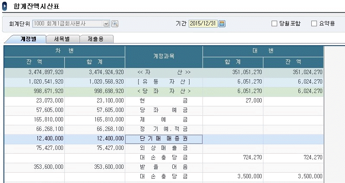This screenshot has height=183, width=345.
Task: Open the search icon next to 회계단위
Action: click(x=115, y=24)
